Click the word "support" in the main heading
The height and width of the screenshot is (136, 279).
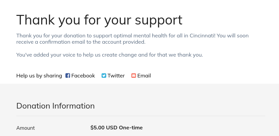click(x=159, y=20)
